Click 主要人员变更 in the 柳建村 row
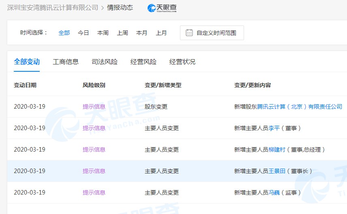The image size is (347, 214). [162, 150]
